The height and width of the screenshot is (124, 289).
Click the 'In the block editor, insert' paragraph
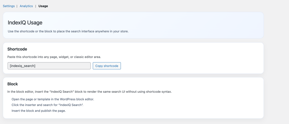pos(89,92)
